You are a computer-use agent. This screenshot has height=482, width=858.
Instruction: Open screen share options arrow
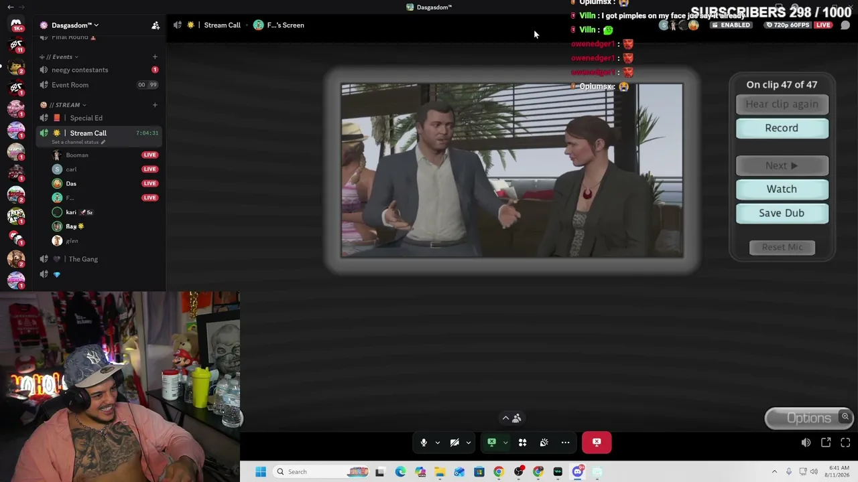(x=505, y=443)
